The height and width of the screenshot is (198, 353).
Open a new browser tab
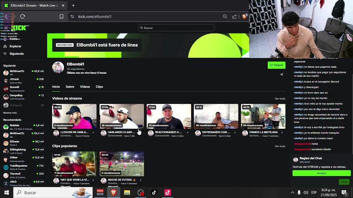[x=73, y=5]
